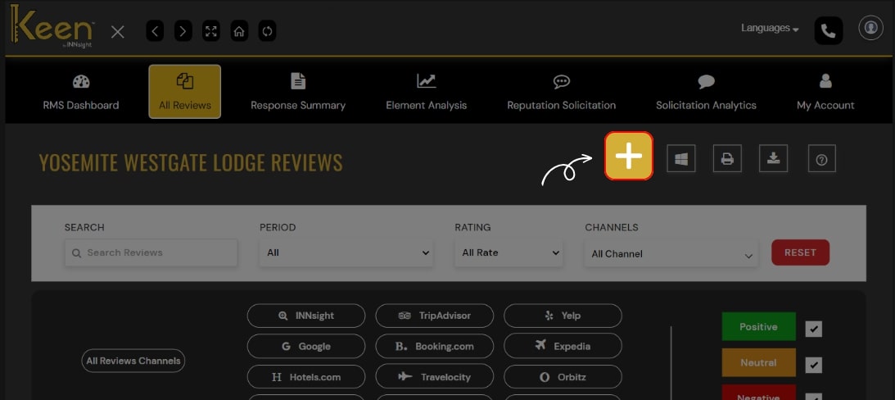This screenshot has width=895, height=400.
Task: Select the All Reviews tab
Action: coord(185,92)
